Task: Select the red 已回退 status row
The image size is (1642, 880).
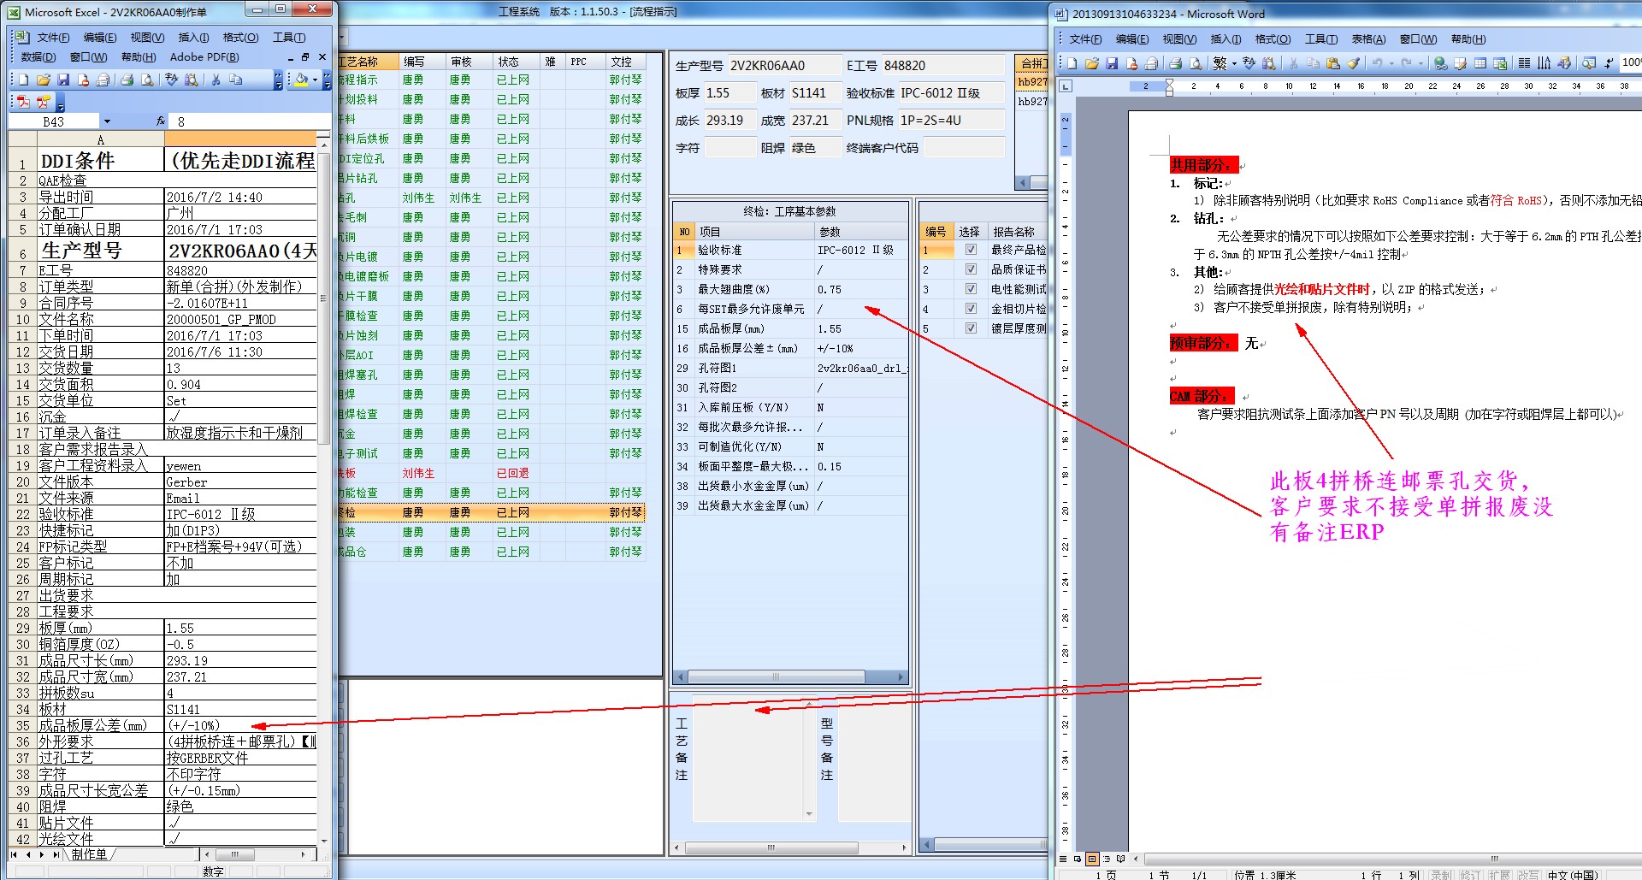Action: click(x=492, y=473)
